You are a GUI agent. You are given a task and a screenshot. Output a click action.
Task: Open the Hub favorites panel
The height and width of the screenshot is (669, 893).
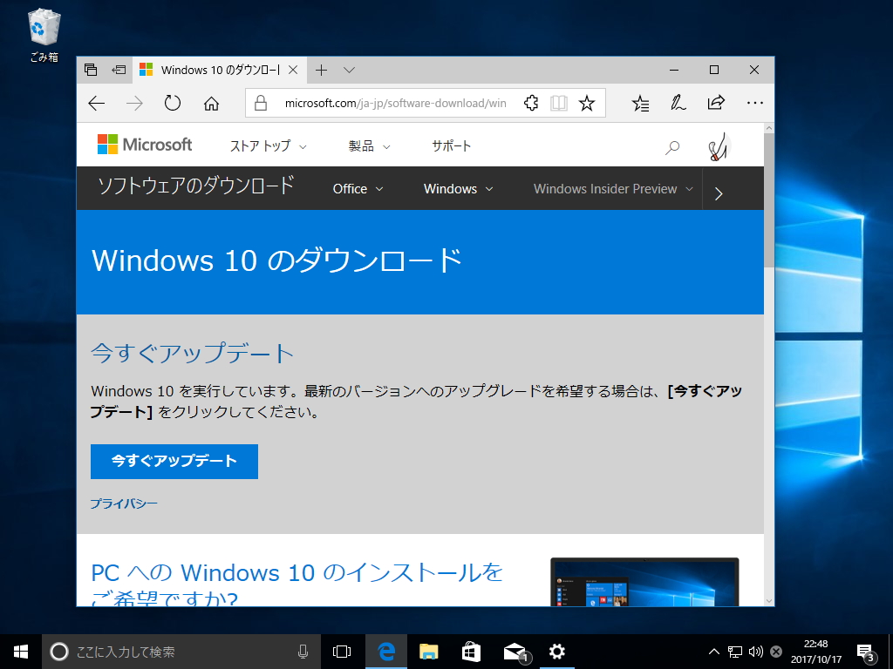pos(640,103)
